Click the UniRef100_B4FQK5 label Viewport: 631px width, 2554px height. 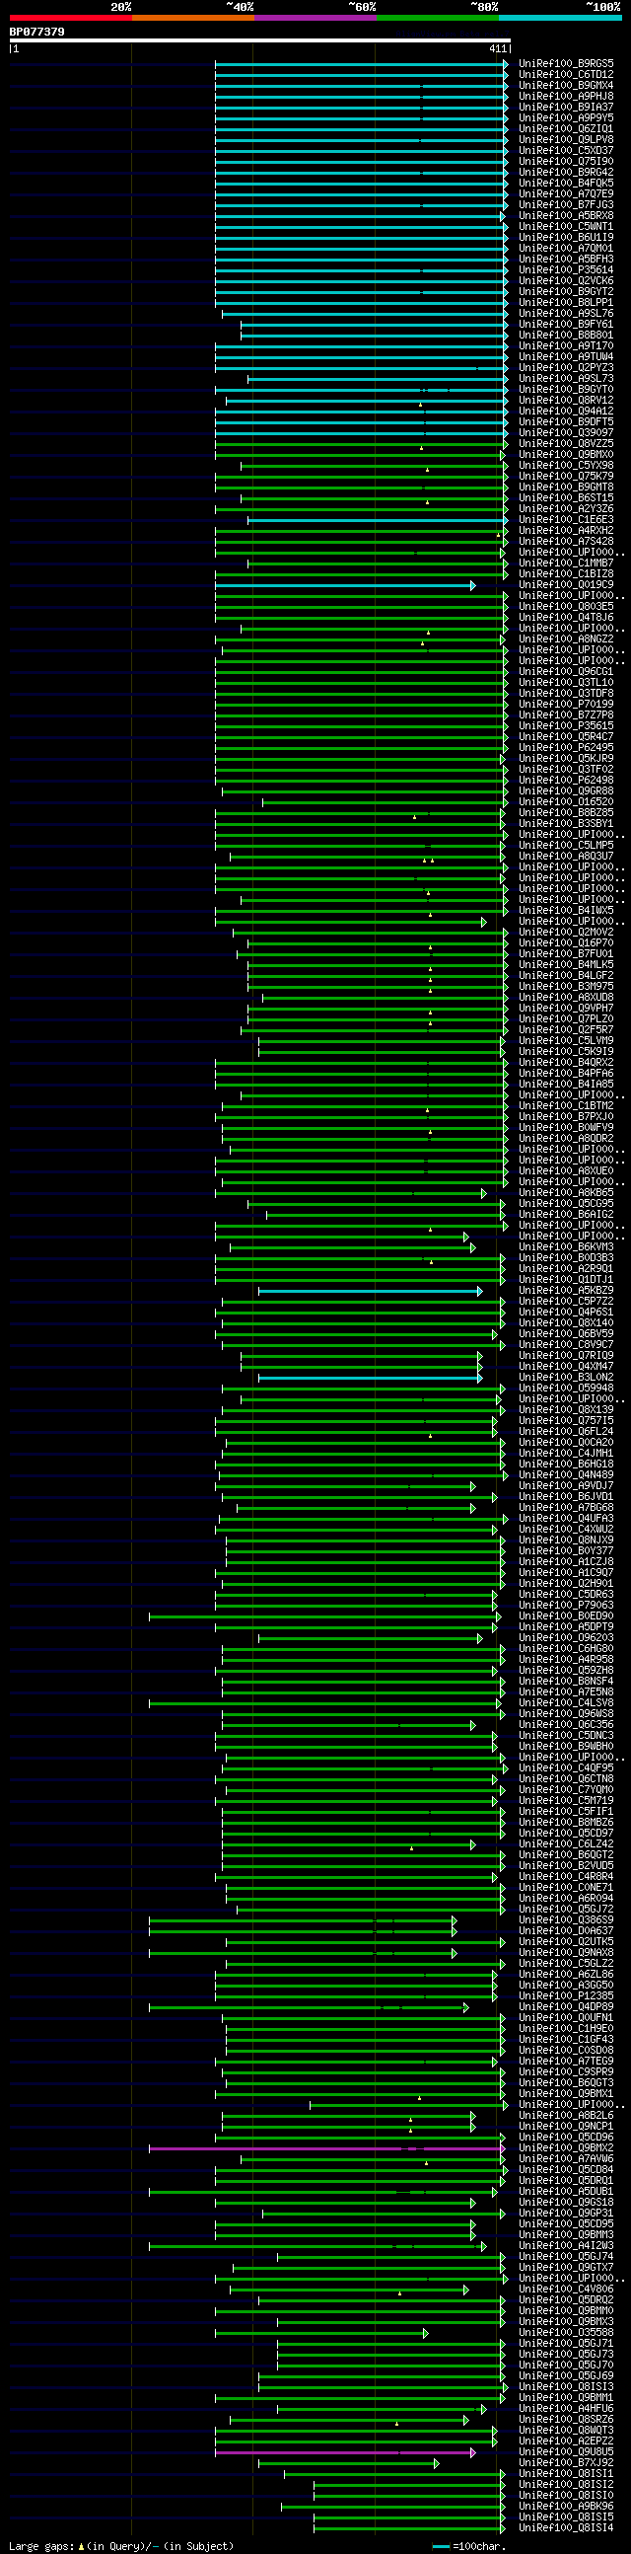(566, 184)
